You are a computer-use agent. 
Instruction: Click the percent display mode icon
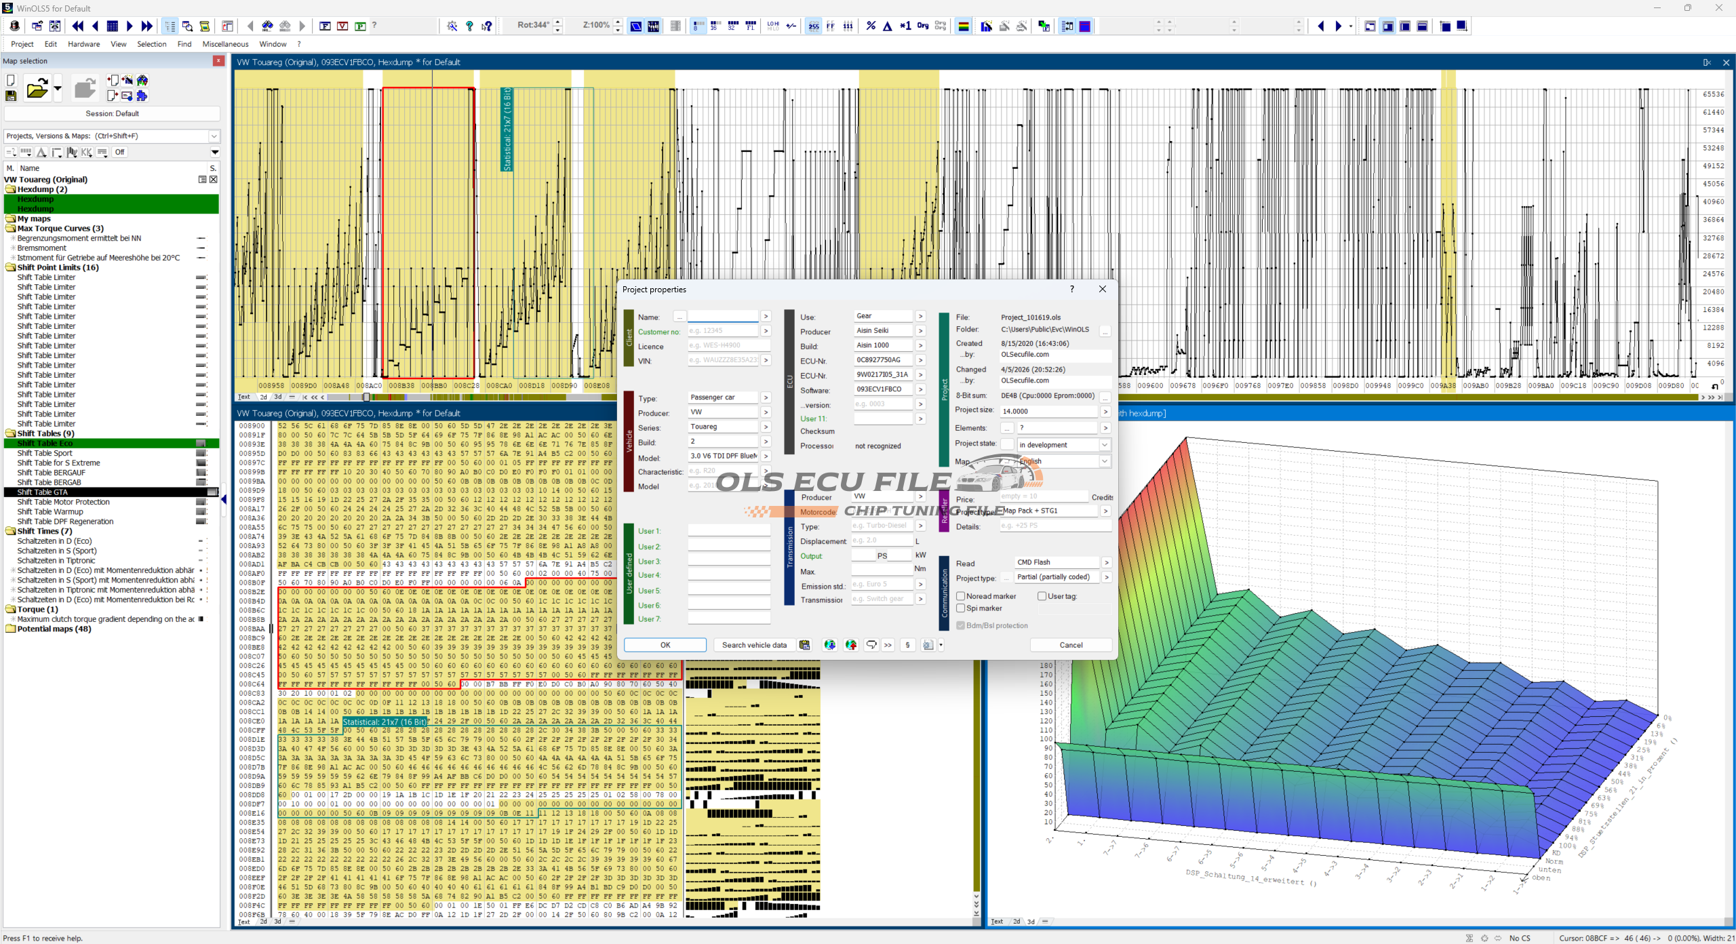point(871,26)
